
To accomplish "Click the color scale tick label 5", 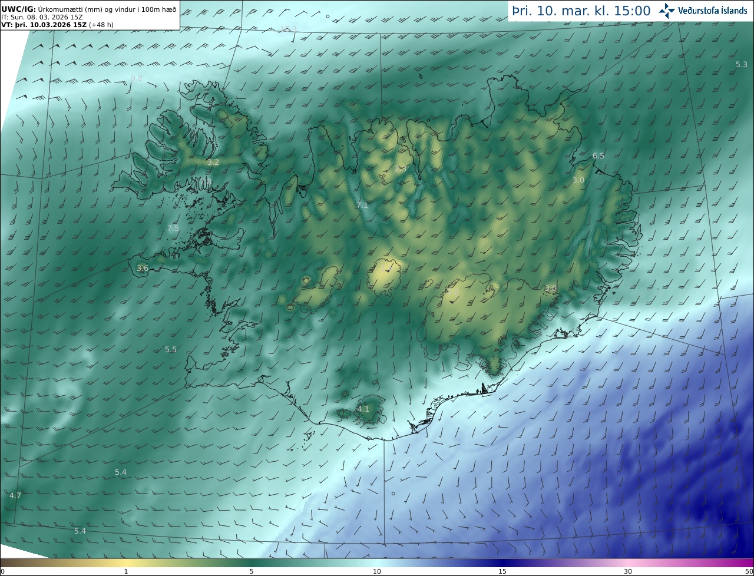I will 252,571.
